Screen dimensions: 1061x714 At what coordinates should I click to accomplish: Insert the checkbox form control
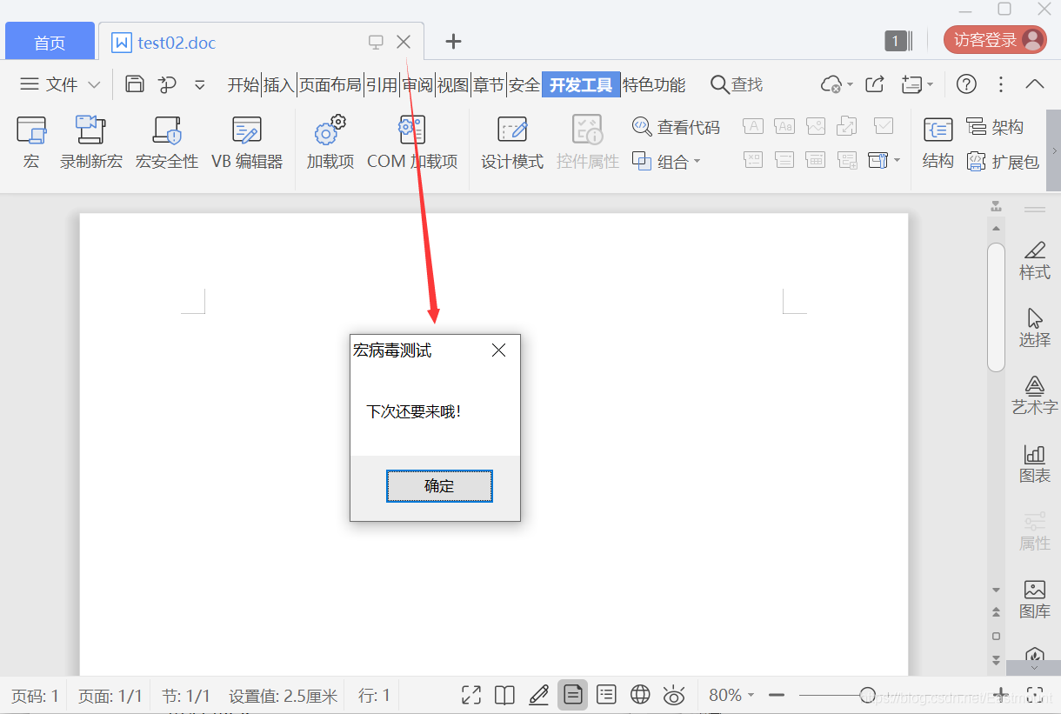click(x=884, y=126)
